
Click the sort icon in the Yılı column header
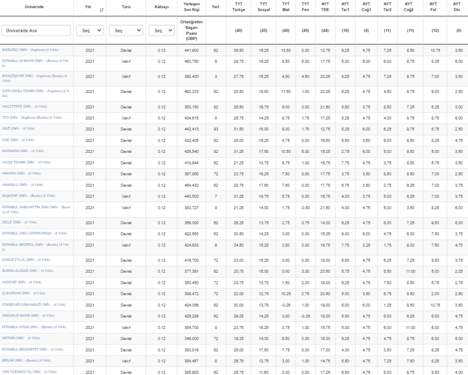(101, 10)
